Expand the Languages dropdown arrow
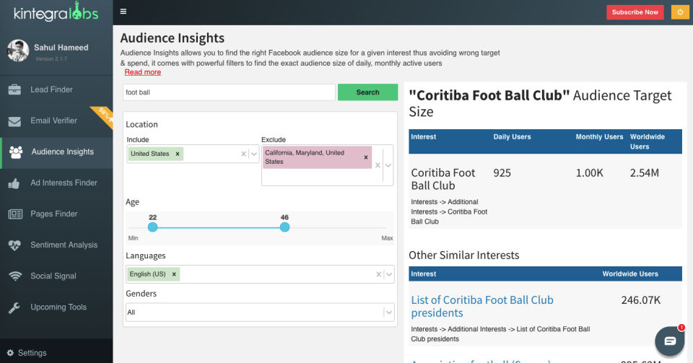Screen dimensions: 693x363 click(389, 274)
